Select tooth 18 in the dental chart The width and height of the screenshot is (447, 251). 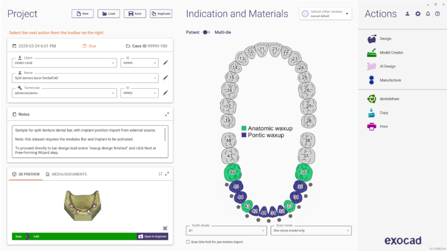(227, 120)
